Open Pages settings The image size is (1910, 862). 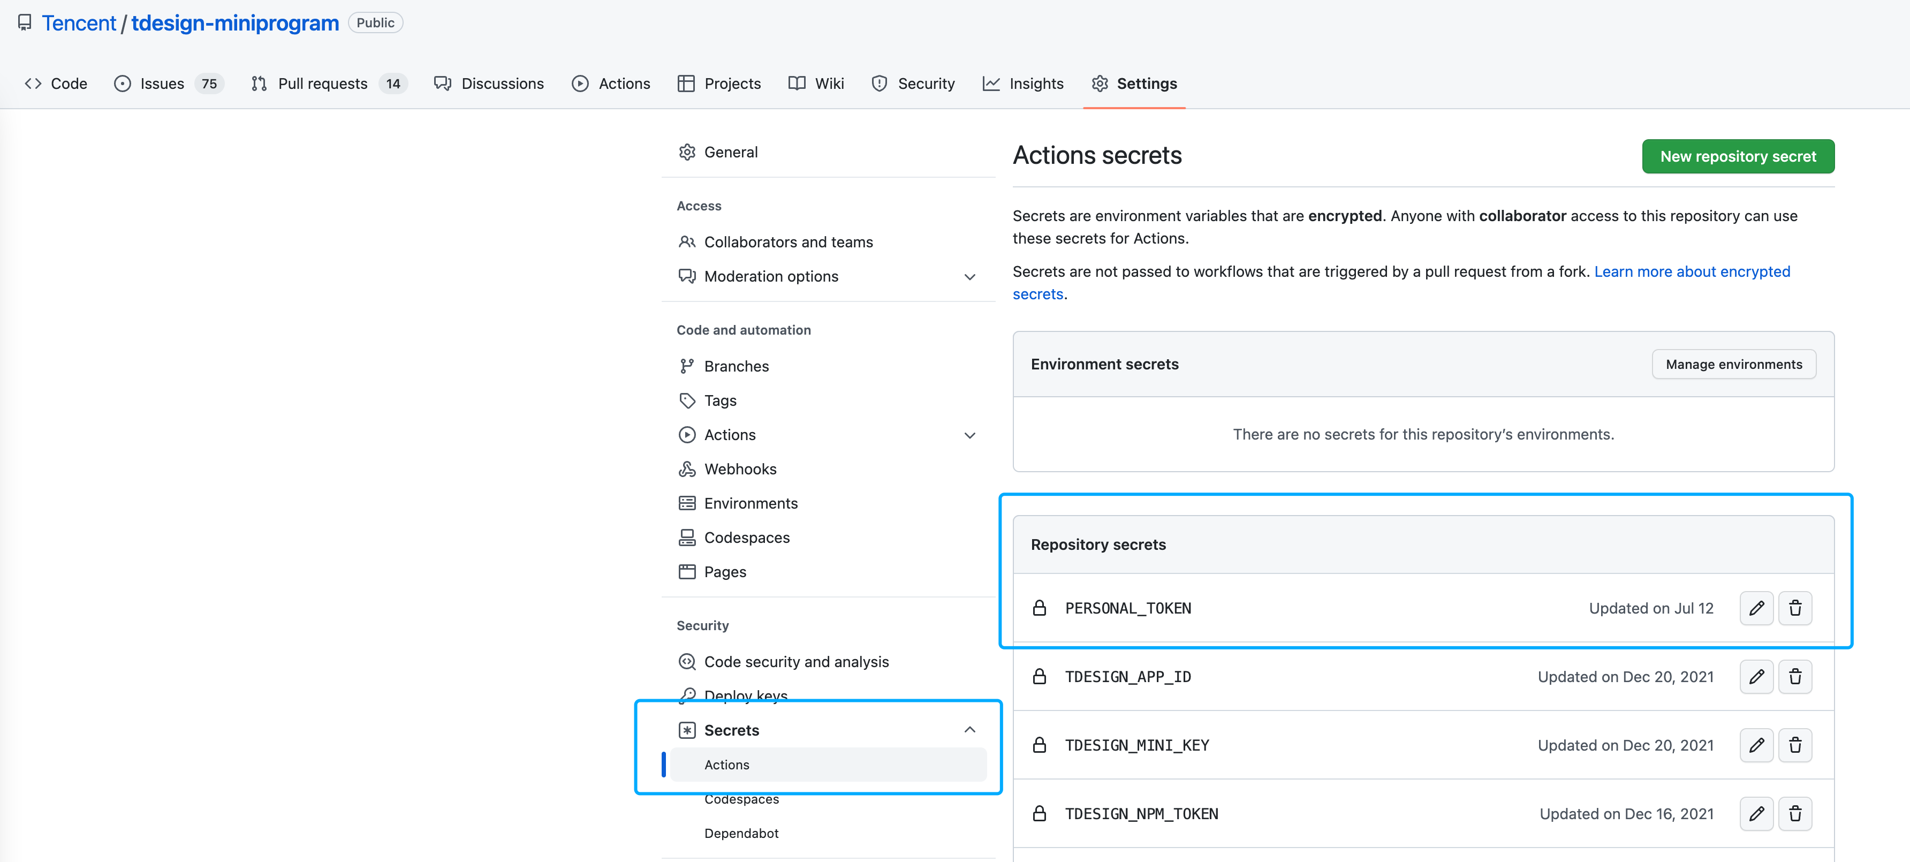point(828,572)
